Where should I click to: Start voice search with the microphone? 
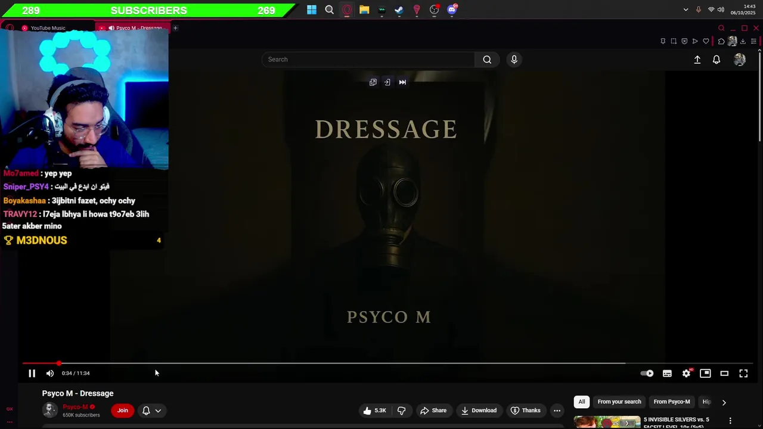click(514, 60)
